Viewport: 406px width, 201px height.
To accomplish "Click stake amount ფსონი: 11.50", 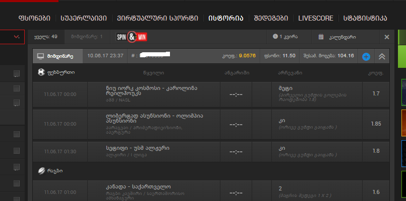I will click(279, 56).
